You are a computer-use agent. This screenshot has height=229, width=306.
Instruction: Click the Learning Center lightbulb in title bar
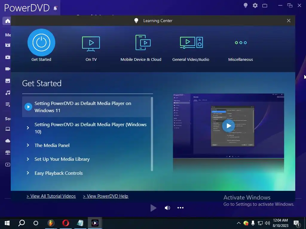pyautogui.click(x=246, y=5)
